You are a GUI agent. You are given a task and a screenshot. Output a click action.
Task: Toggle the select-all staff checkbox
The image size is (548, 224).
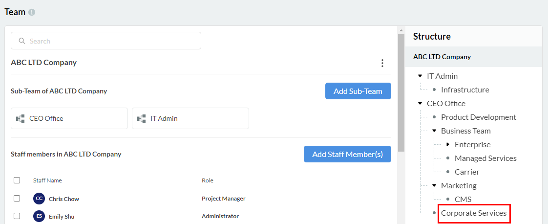coord(17,180)
